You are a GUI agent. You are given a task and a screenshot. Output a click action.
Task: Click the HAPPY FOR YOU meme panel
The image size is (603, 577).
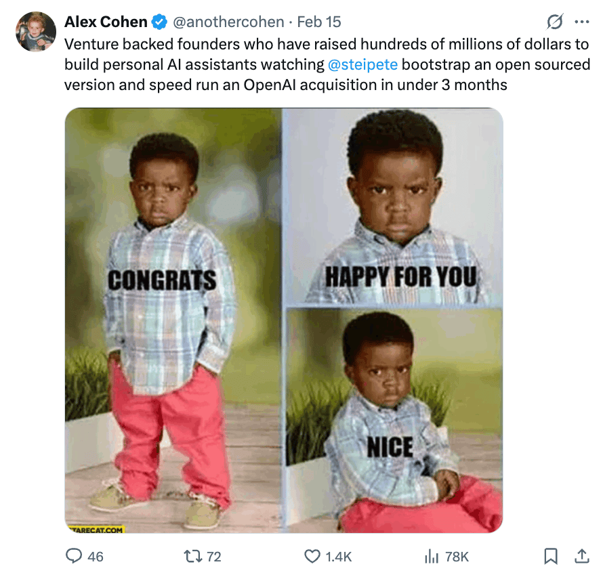click(x=393, y=207)
